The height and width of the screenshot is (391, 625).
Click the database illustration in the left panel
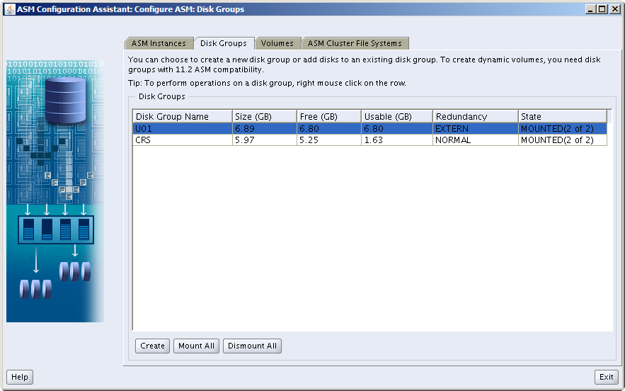pos(65,100)
